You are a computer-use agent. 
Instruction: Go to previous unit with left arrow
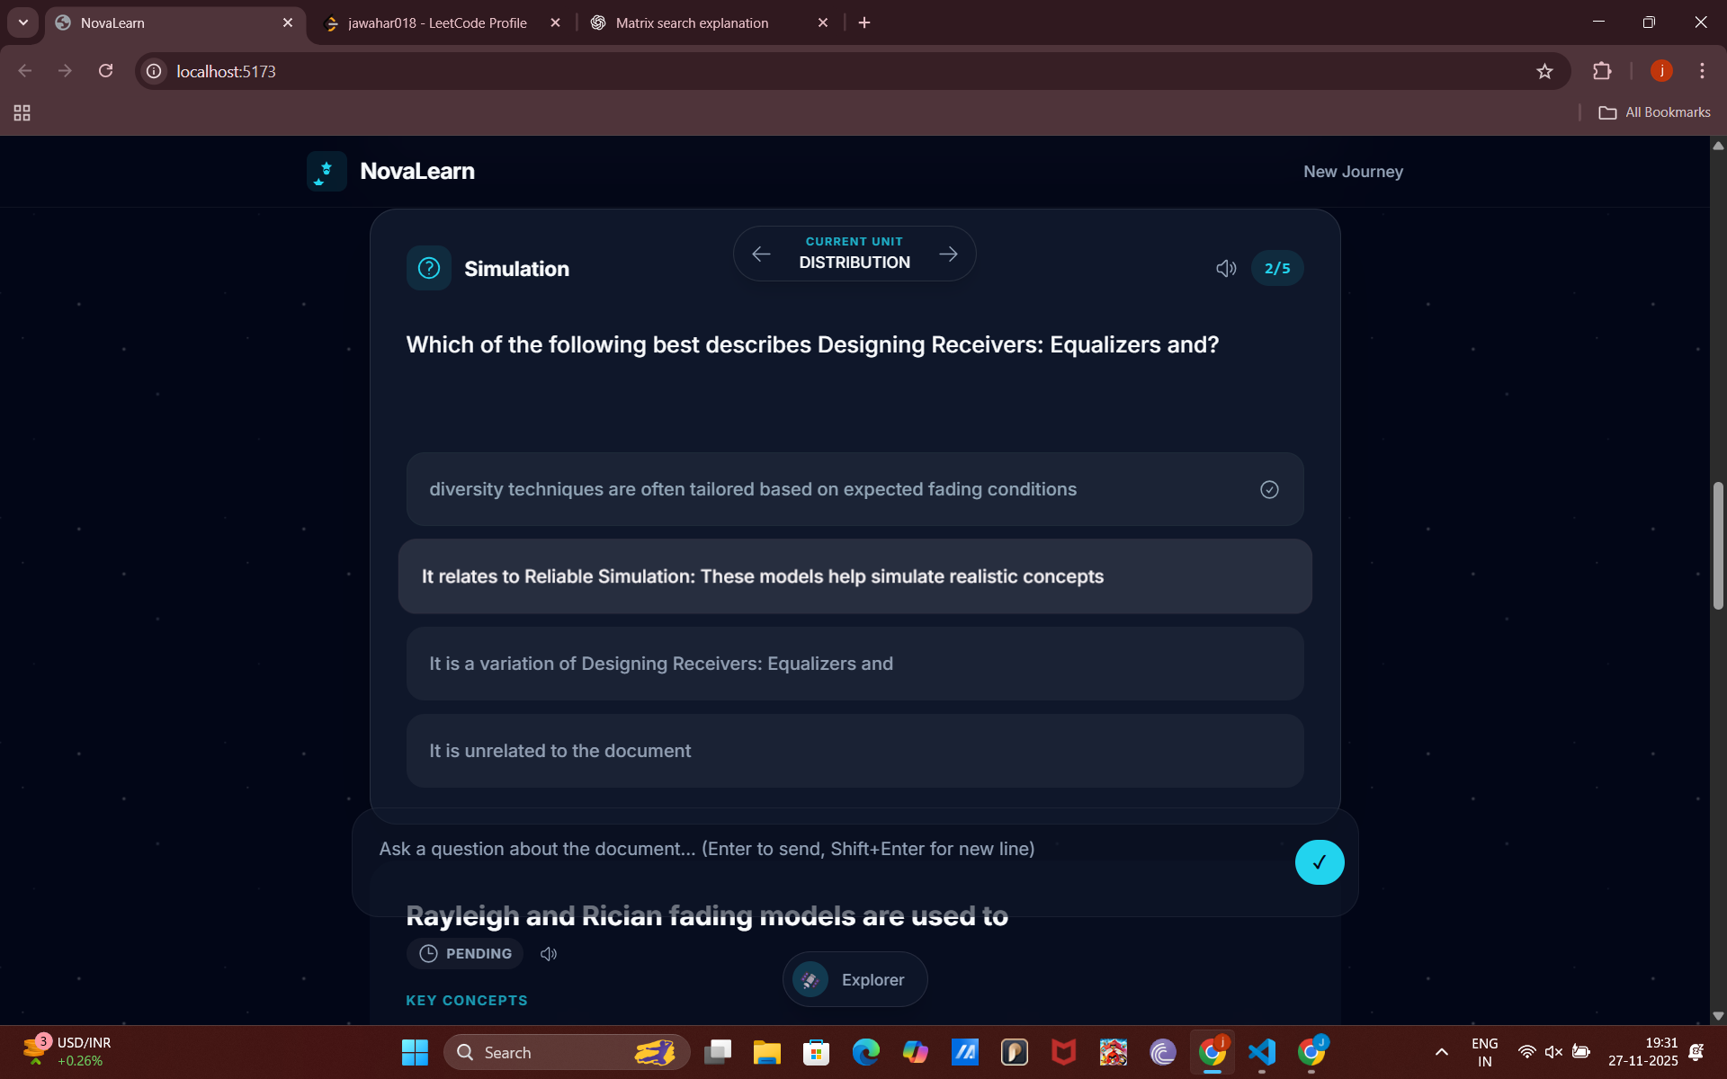pos(761,254)
